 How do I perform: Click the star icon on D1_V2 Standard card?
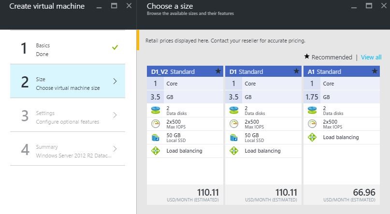coord(218,71)
